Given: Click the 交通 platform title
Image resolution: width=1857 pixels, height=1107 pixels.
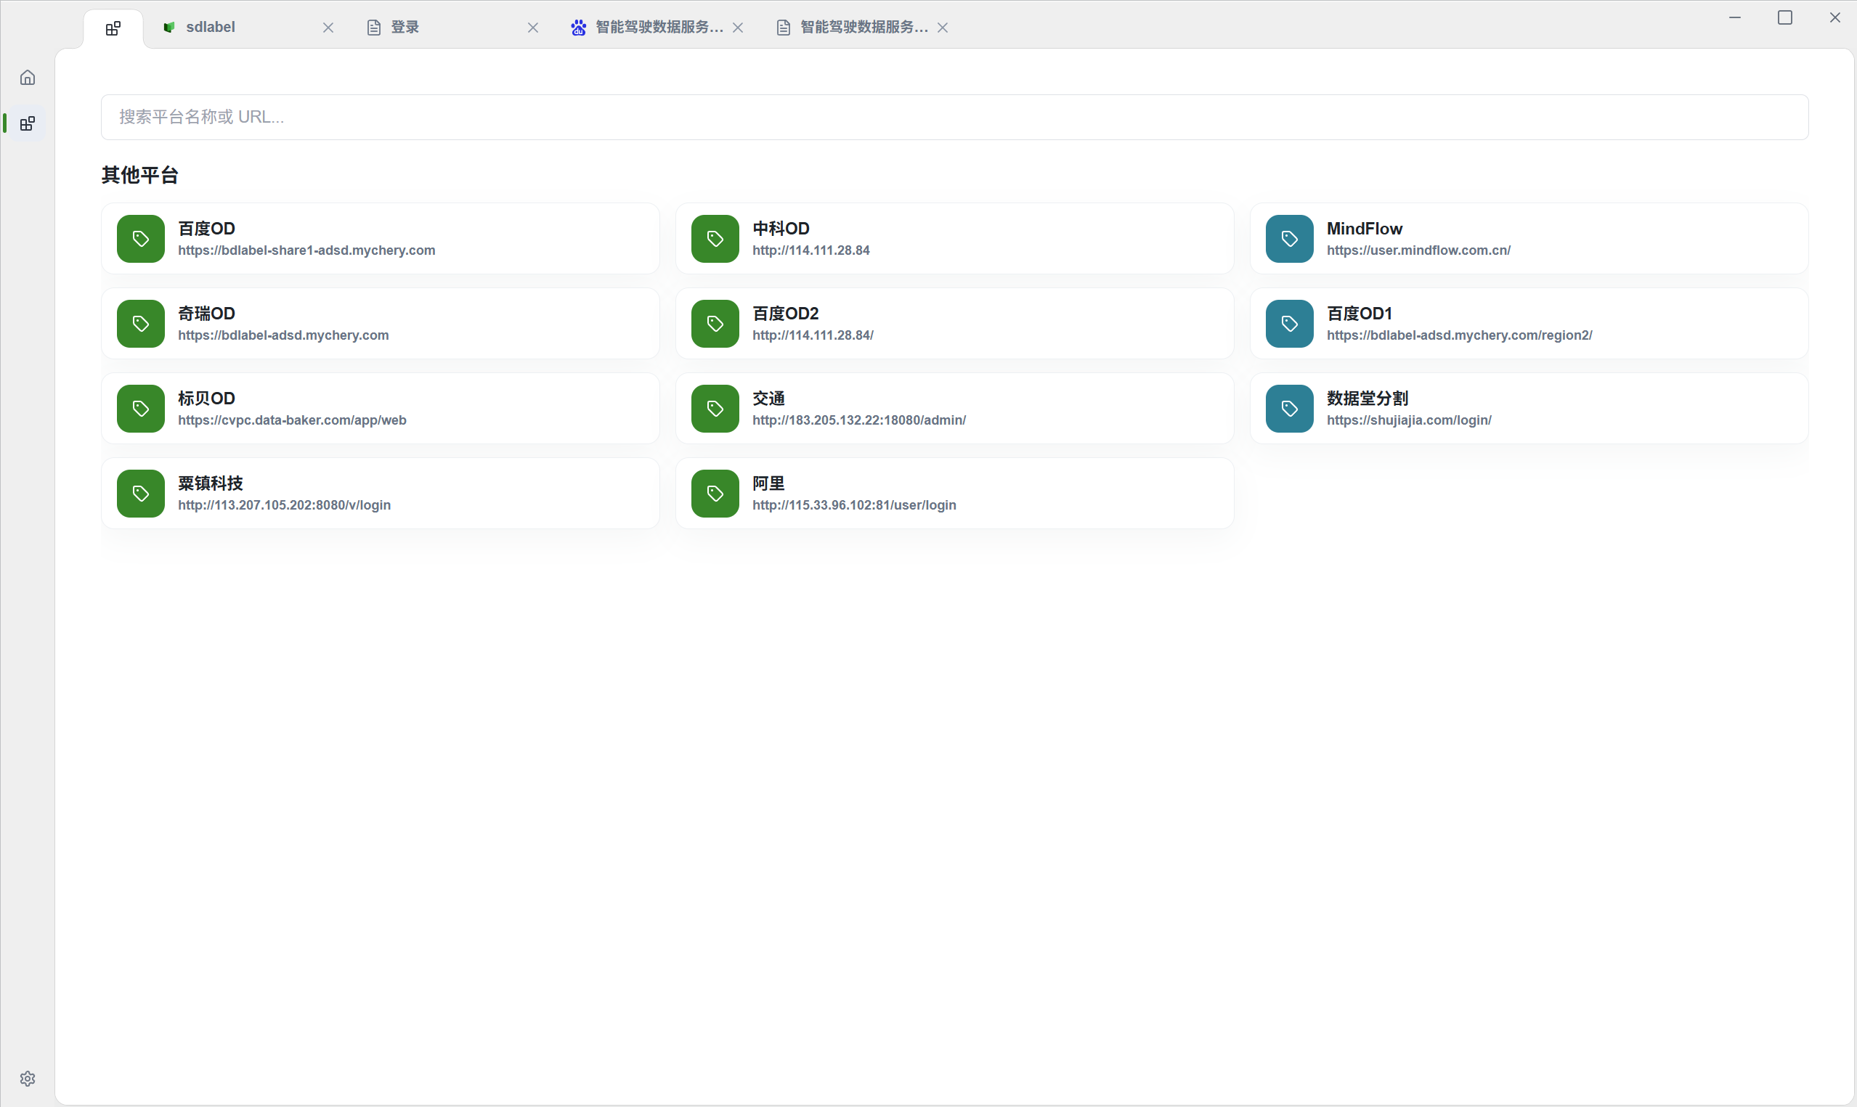Looking at the screenshot, I should tap(768, 399).
